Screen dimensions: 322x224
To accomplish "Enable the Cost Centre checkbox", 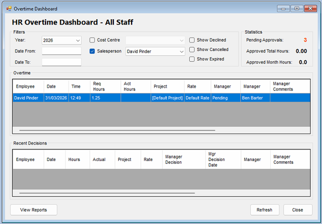I will 92,40.
